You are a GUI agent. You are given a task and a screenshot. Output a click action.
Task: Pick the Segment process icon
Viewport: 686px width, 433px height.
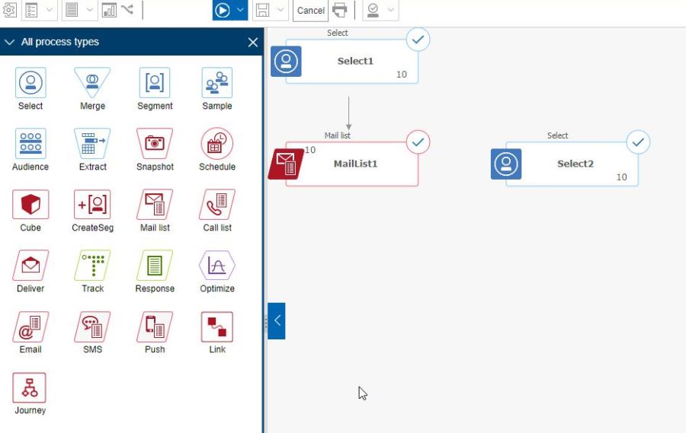[155, 82]
